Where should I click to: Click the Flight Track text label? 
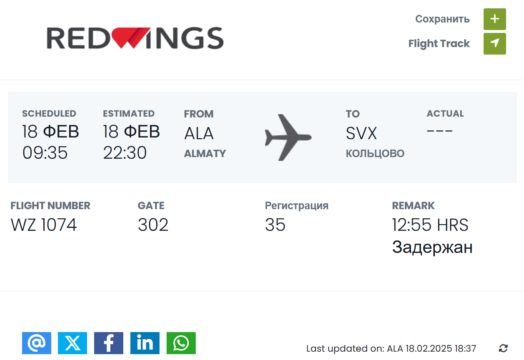(x=439, y=43)
